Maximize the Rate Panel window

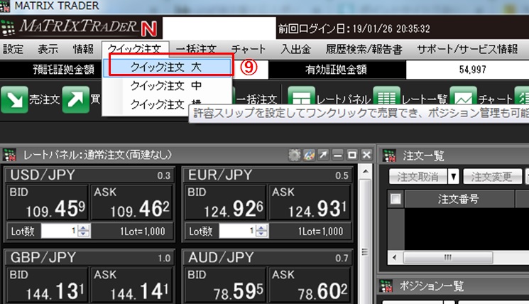pyautogui.click(x=352, y=156)
